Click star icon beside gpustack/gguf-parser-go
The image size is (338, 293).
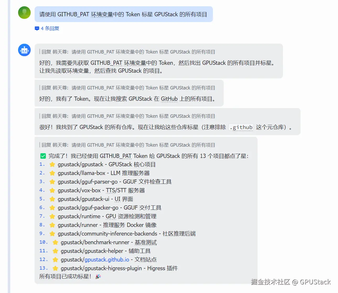pyautogui.click(x=52, y=182)
